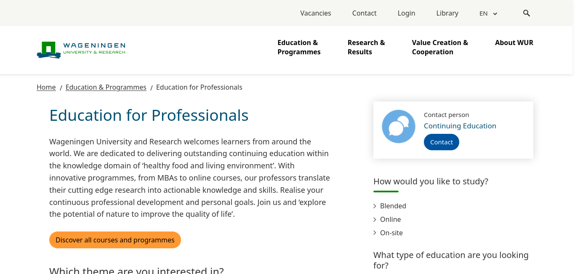Viewport: 575px width, 274px height.
Task: Open Education & Programmes menu
Action: coord(299,47)
